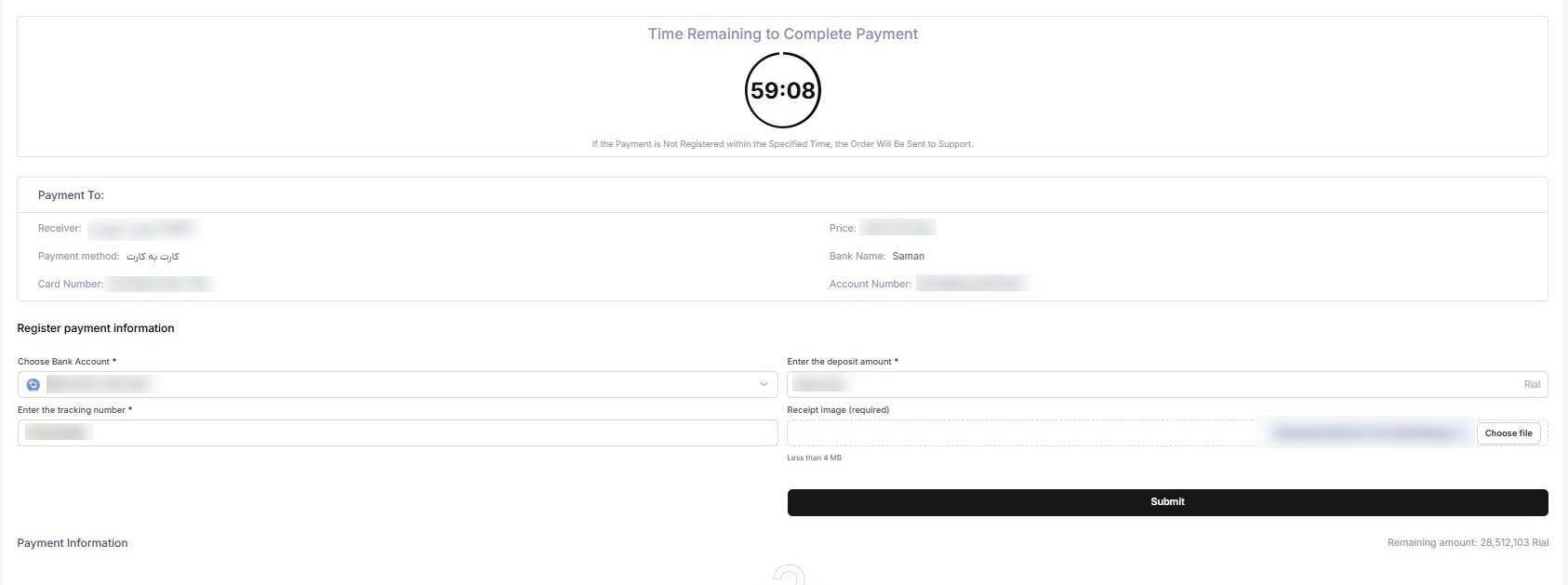Click the circular countdown timer showing 59:08
Image resolution: width=1568 pixels, height=585 pixels.
pos(783,90)
